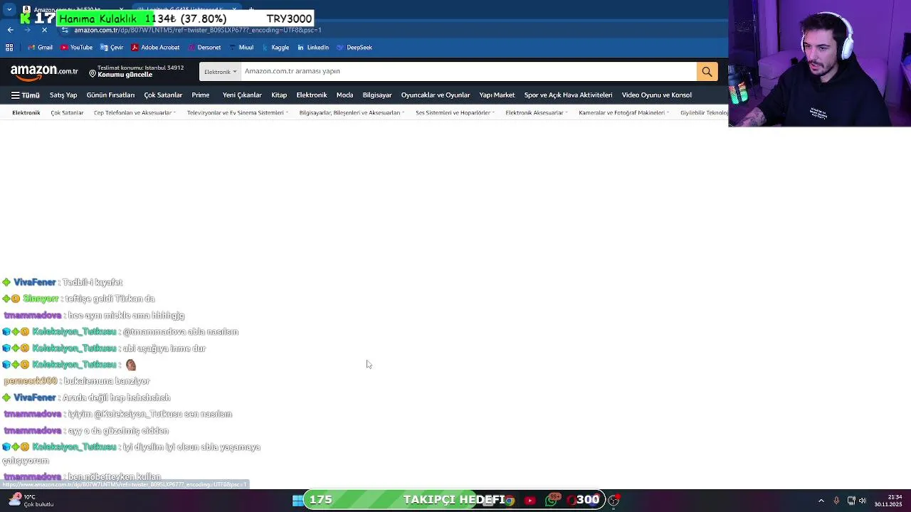Open the Çevir bookmark
Viewport: 911px width, 512px height.
pyautogui.click(x=112, y=48)
